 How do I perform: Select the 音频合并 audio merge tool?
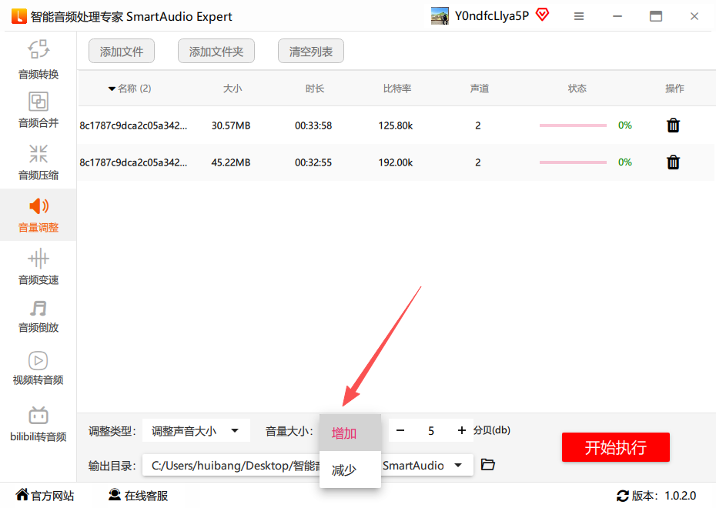point(38,109)
